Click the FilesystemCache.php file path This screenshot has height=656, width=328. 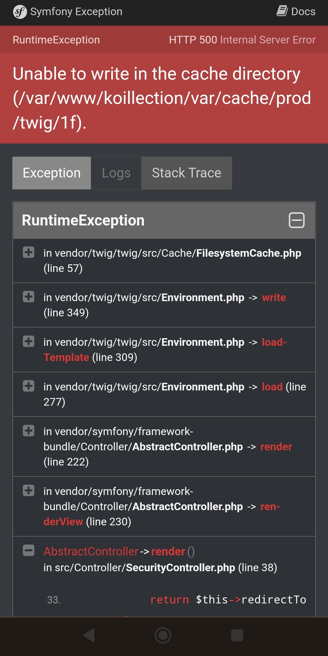click(172, 253)
